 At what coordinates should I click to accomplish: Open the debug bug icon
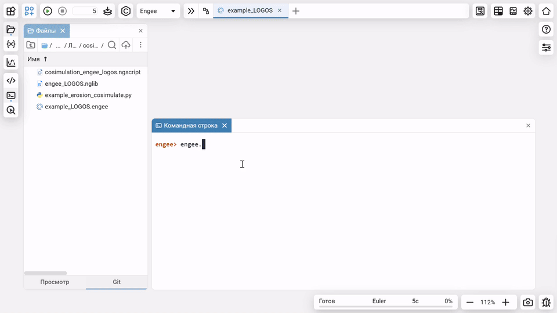[x=546, y=303]
